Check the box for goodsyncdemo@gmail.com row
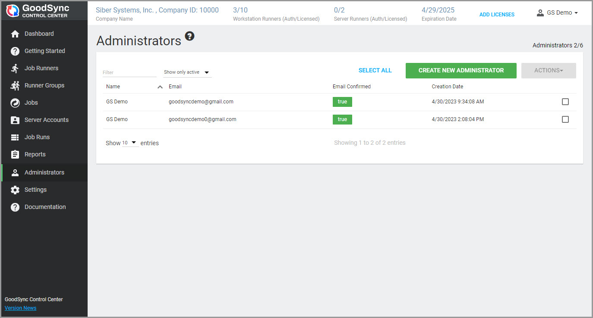 (x=565, y=102)
